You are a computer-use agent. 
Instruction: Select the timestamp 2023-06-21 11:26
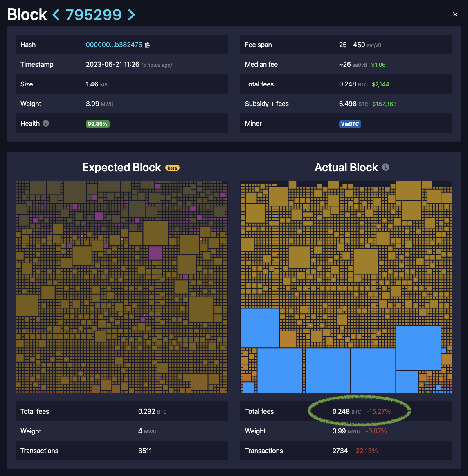pos(112,65)
